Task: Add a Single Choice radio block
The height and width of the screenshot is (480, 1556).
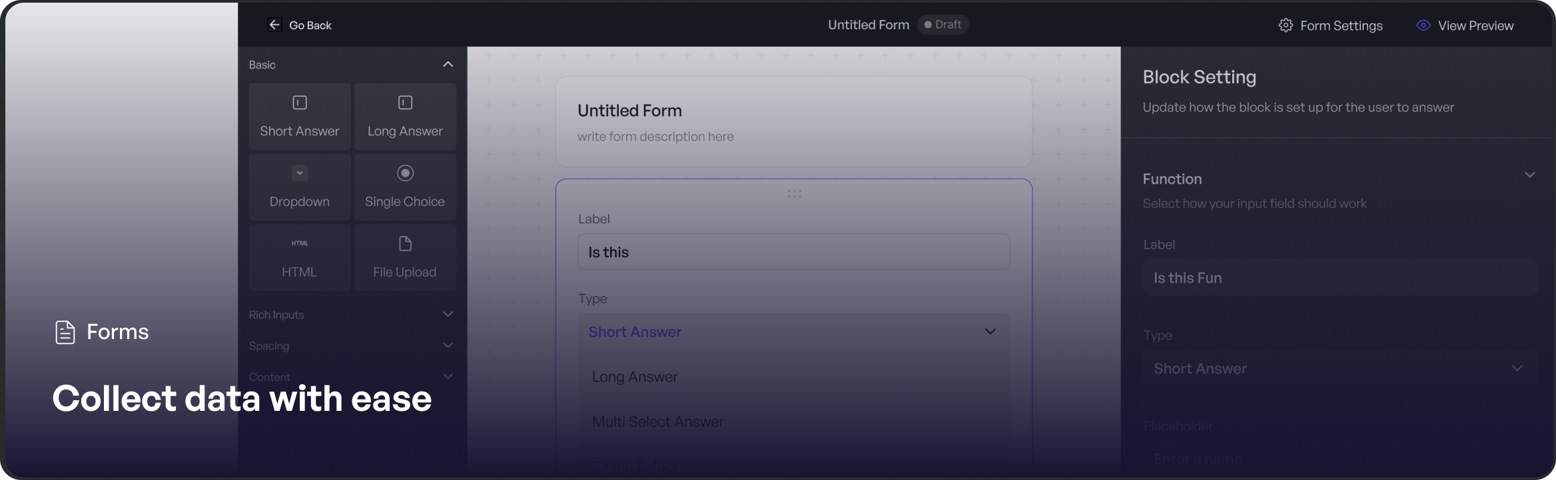Action: tap(405, 187)
